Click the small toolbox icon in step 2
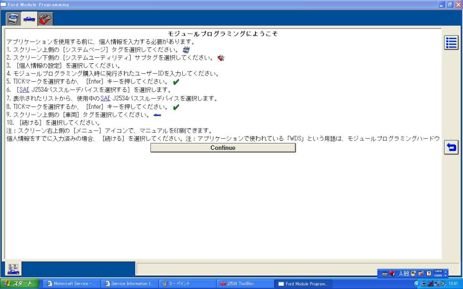This screenshot has width=463, height=289. [x=221, y=58]
